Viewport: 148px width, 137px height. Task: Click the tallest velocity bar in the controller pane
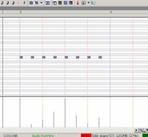pos(20,112)
